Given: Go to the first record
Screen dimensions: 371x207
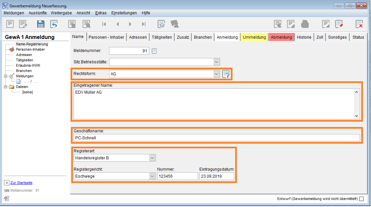Looking at the screenshot, I should (x=104, y=24).
